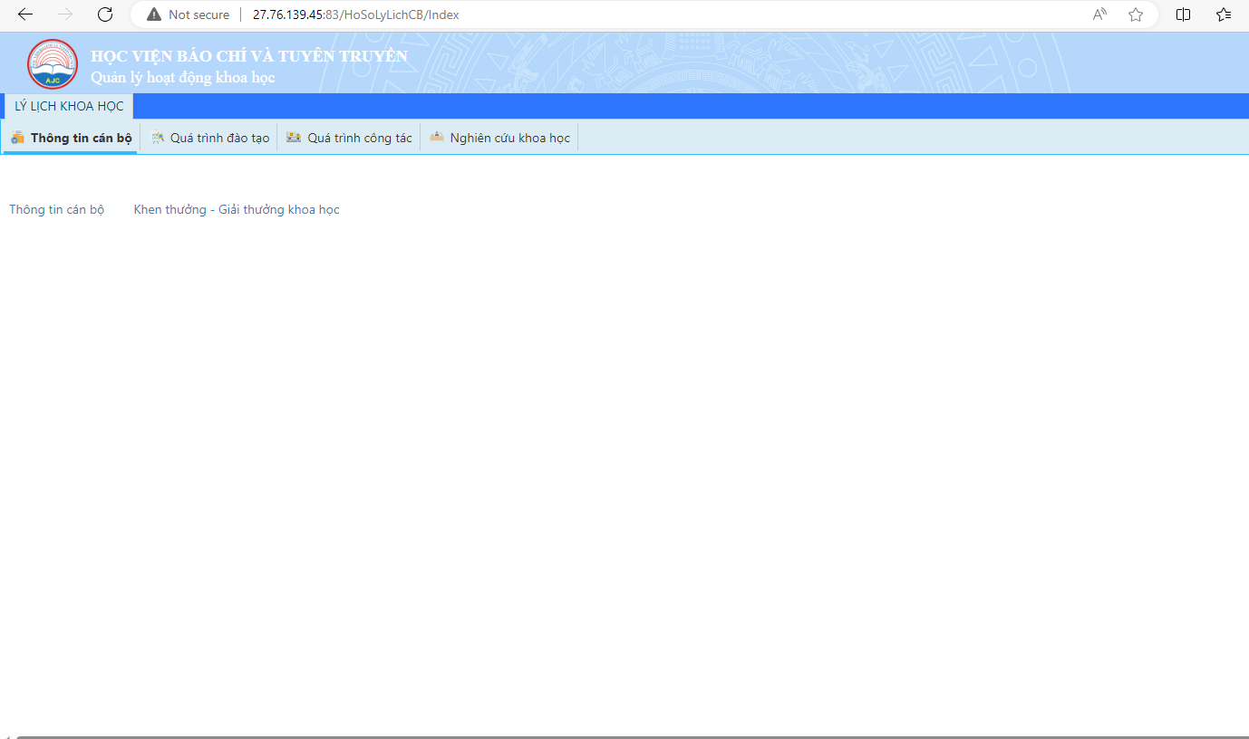Open Khen thưởng - Giải thưởng khoa học link
Image resolution: width=1249 pixels, height=739 pixels.
(237, 209)
